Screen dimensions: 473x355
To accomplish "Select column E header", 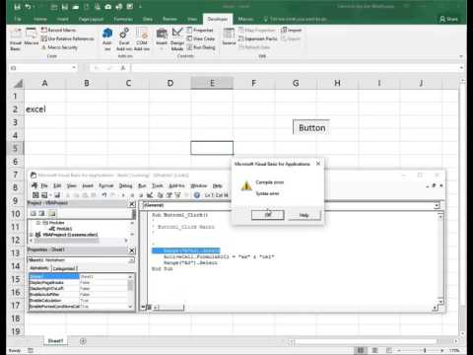I will coord(212,83).
